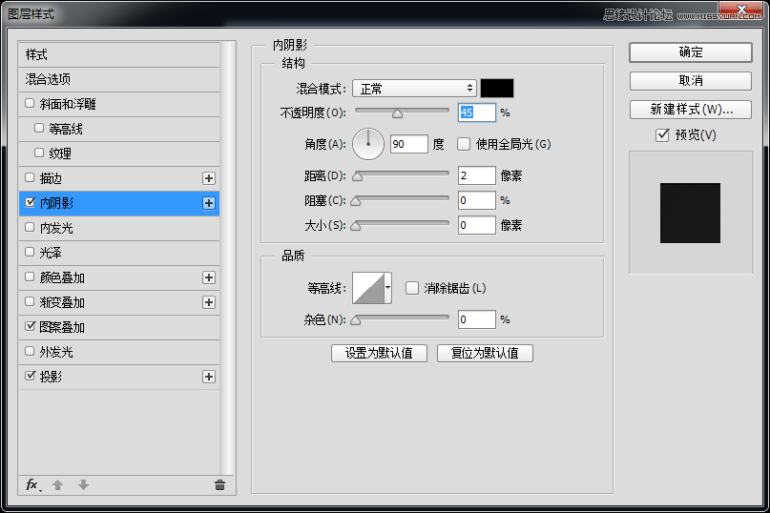Enable the 纹理 checkbox
770x513 pixels.
(39, 153)
